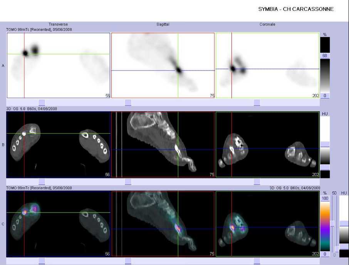Move the lower handle on the fusion blend slider
Image resolution: width=349 pixels, height=265 pixels.
[x=337, y=249]
